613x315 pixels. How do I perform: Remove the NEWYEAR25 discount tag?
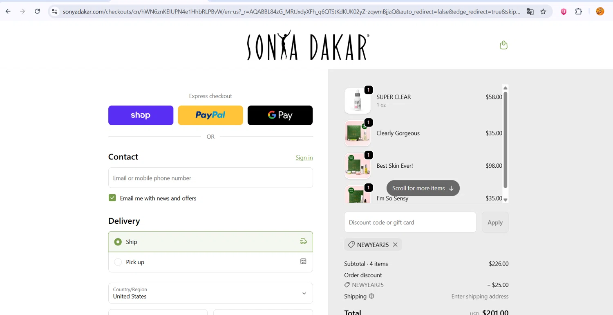tap(395, 245)
